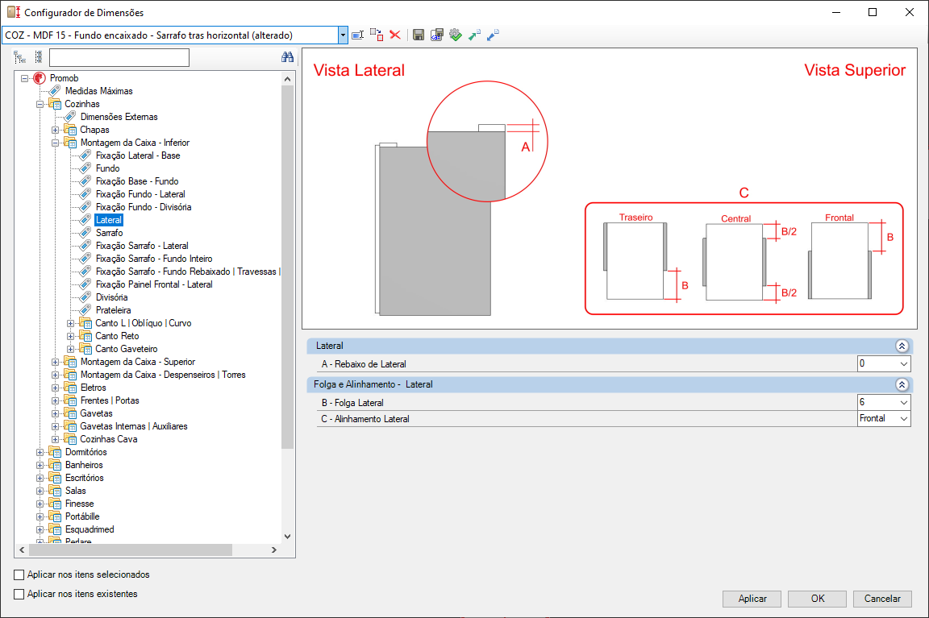The height and width of the screenshot is (618, 929).
Task: Select the 'Finesse' folder
Action: [x=79, y=504]
